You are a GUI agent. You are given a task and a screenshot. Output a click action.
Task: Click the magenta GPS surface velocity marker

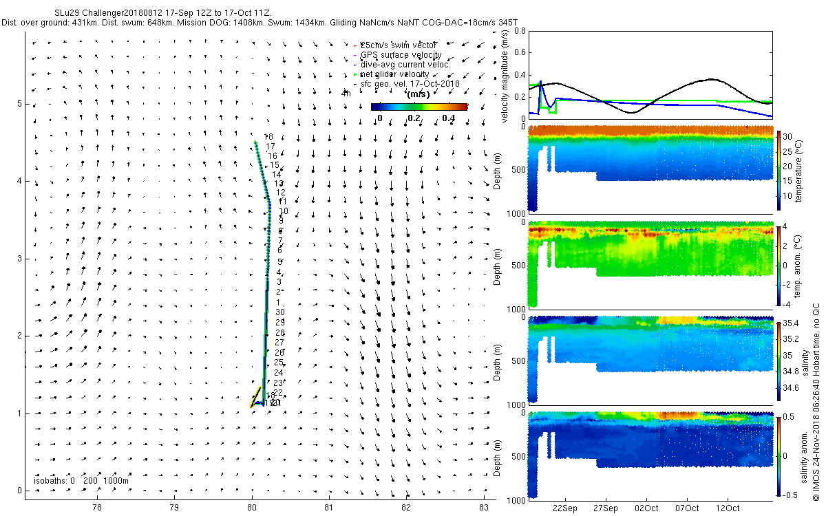click(x=355, y=54)
